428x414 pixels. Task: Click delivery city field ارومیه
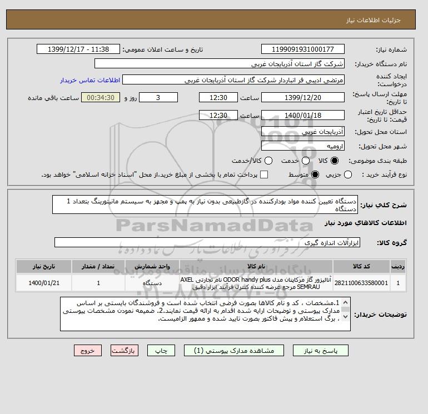(303, 146)
